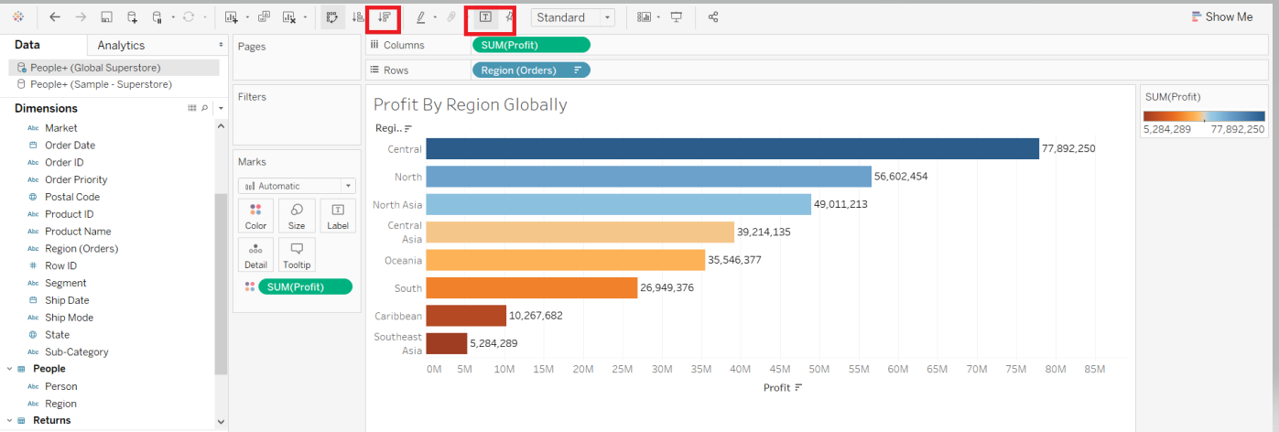Select the Region (Orders) dimension
The image size is (1279, 432).
click(81, 249)
